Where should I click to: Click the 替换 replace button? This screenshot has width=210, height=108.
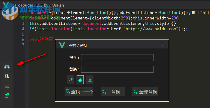(x=112, y=92)
